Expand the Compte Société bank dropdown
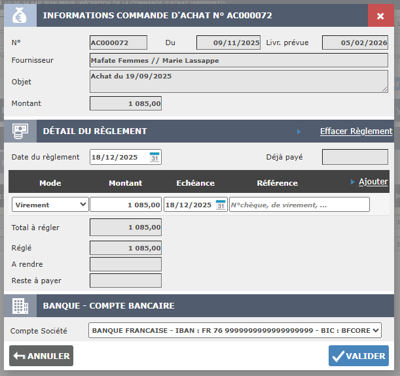 pyautogui.click(x=234, y=331)
